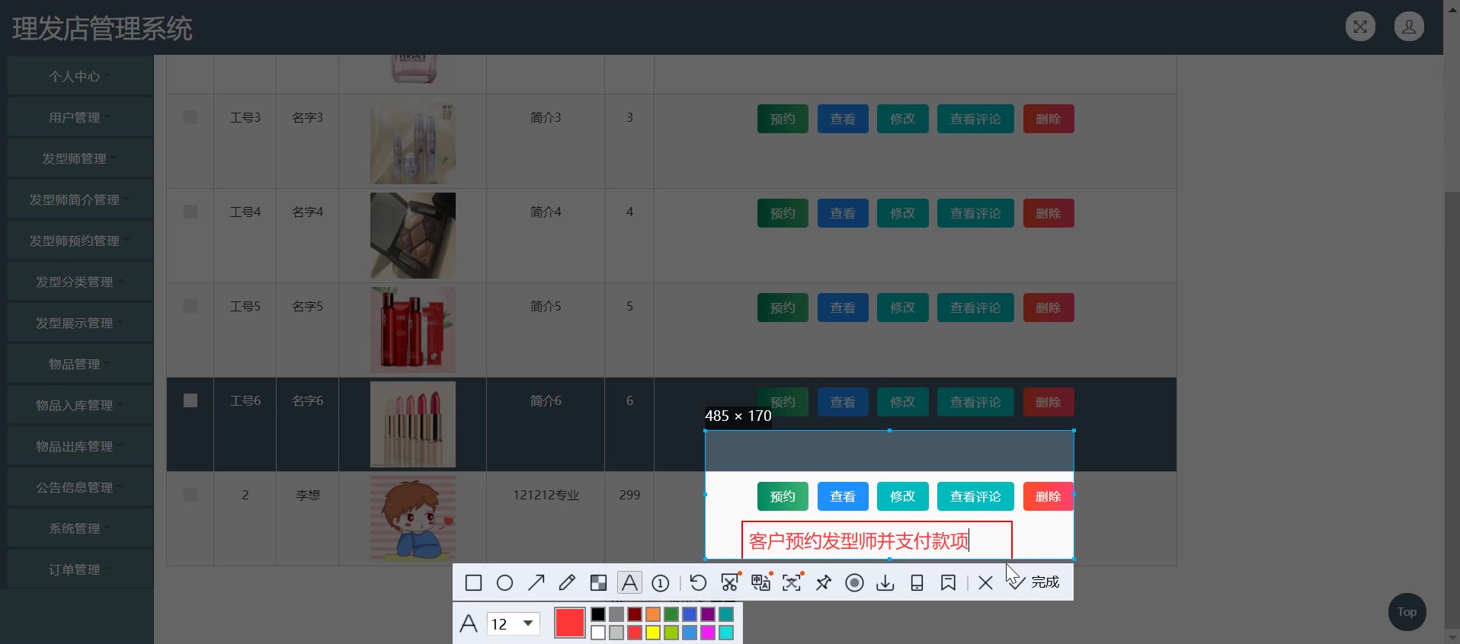Open 物品出库管理 in the sidebar

[80, 446]
